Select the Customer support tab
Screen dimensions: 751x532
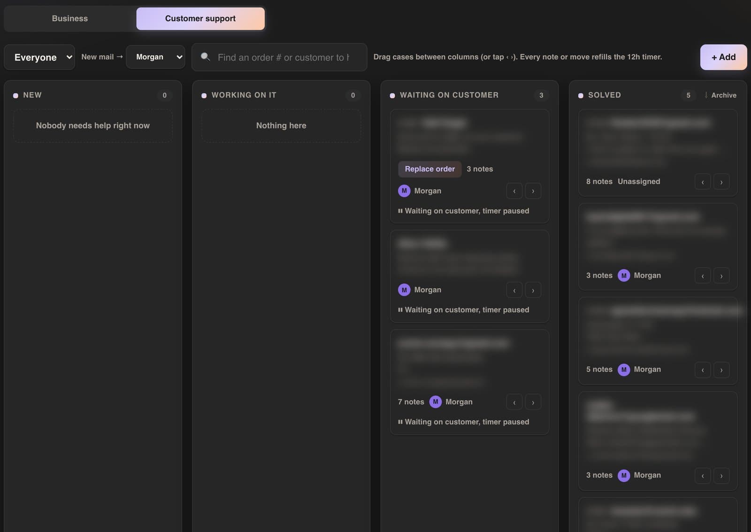coord(200,18)
